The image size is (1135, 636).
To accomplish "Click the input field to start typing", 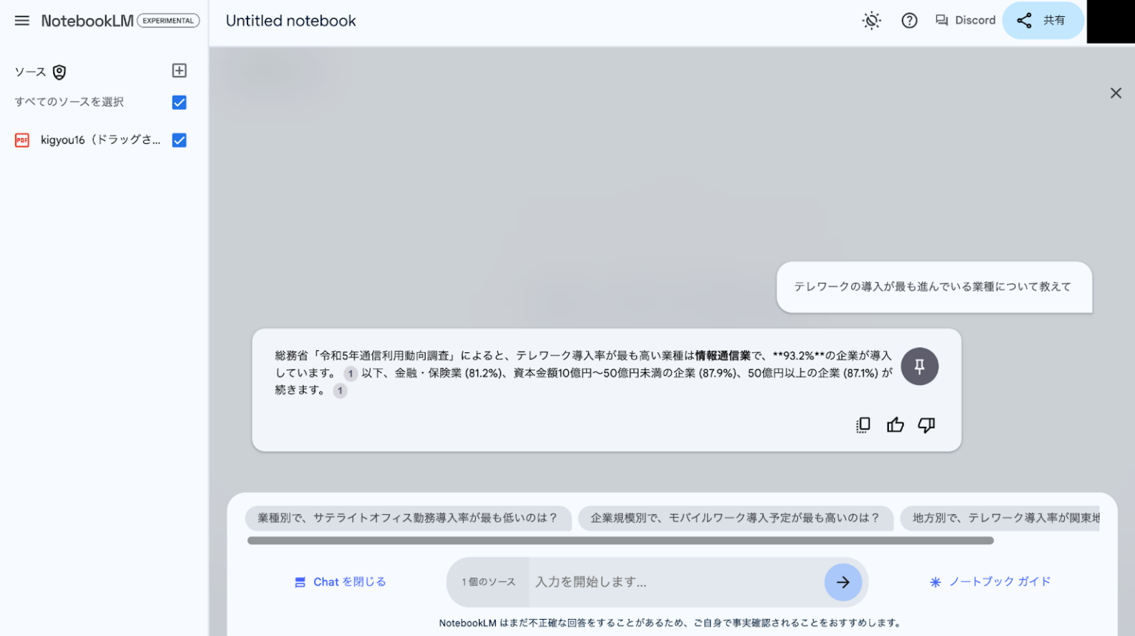I will pos(665,582).
